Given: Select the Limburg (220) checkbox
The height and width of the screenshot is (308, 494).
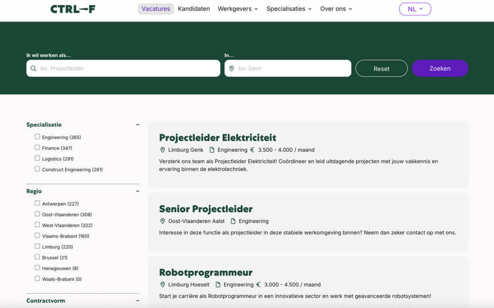Looking at the screenshot, I should coord(37,246).
